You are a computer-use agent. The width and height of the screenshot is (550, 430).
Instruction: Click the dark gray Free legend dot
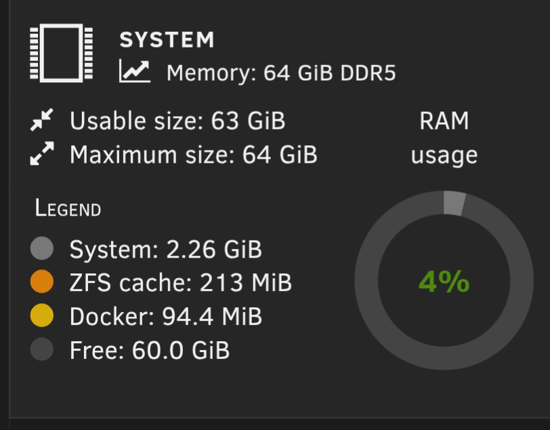(x=42, y=350)
